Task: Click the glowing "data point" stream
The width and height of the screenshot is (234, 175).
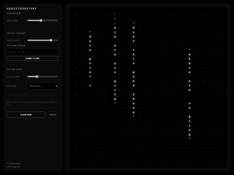Action: pos(90,59)
